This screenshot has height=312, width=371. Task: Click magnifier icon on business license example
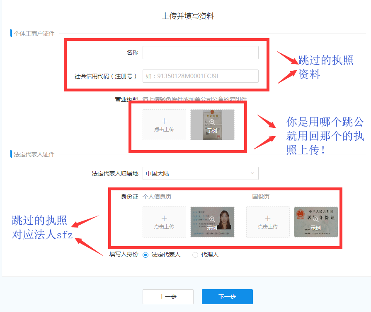point(212,122)
